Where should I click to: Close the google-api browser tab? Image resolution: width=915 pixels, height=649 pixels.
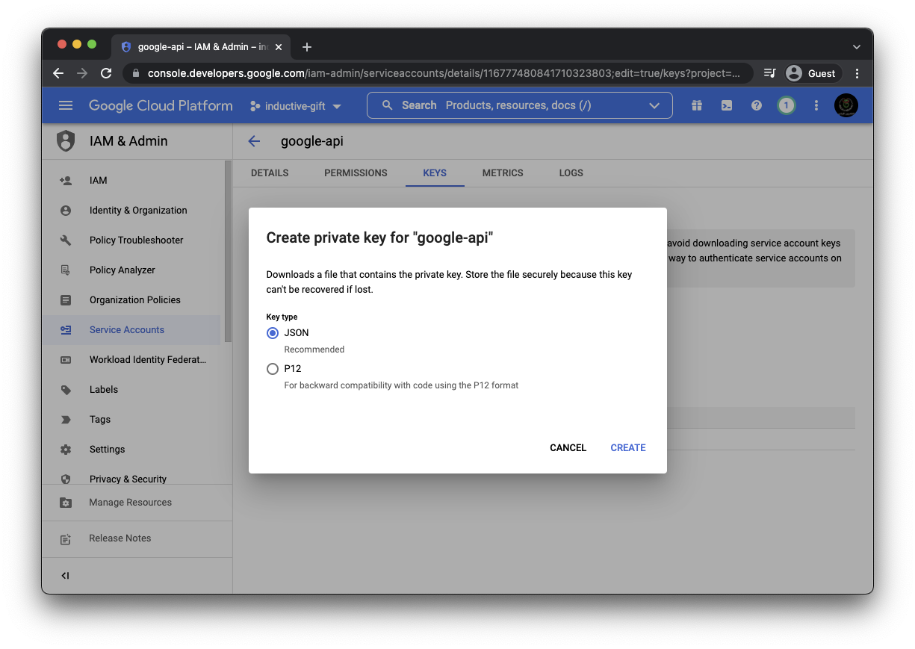[x=279, y=47]
